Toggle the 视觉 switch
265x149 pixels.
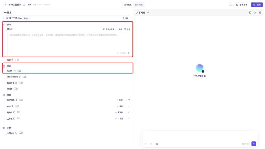coord(17,60)
